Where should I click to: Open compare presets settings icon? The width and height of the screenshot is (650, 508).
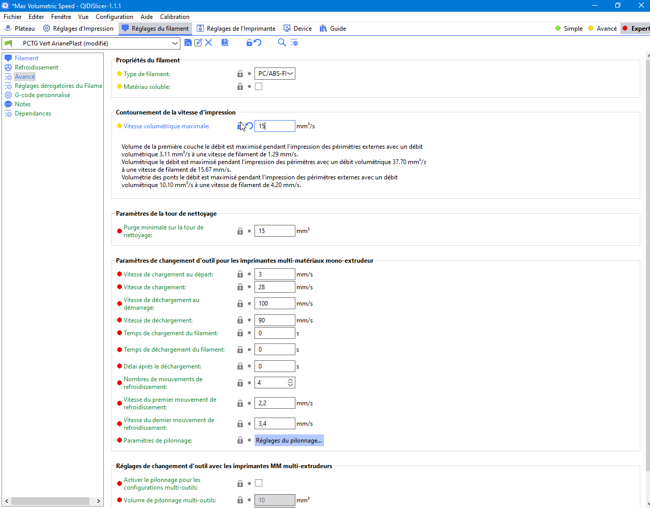294,43
